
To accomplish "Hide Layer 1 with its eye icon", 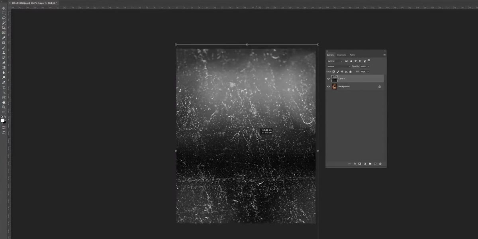I will pyautogui.click(x=329, y=79).
